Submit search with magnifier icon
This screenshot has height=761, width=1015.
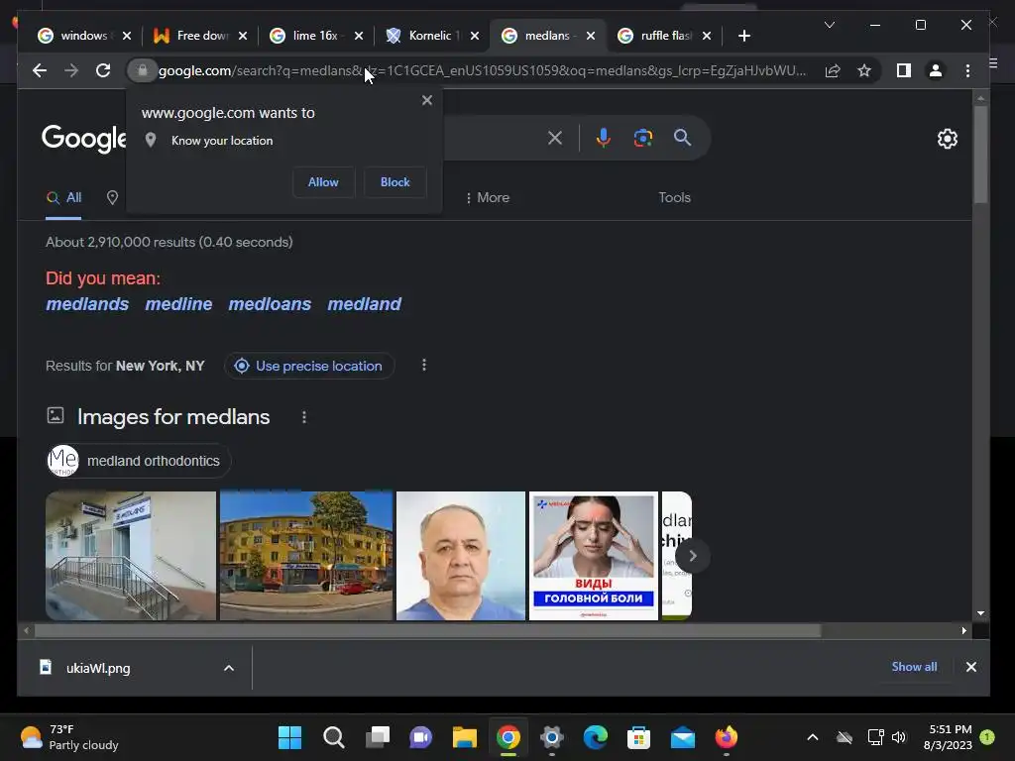coord(682,138)
